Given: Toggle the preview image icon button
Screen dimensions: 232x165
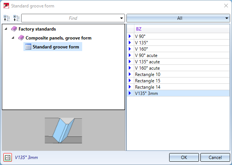Looking at the screenshot, I should pos(7,157).
